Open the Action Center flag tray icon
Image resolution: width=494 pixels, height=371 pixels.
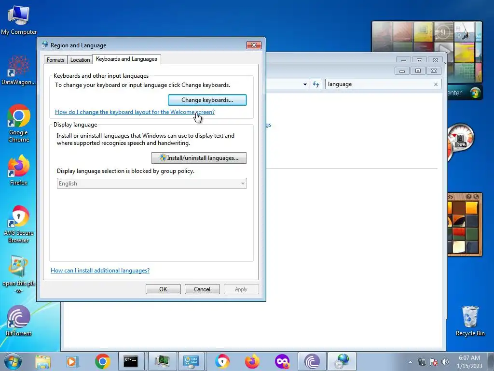434,362
